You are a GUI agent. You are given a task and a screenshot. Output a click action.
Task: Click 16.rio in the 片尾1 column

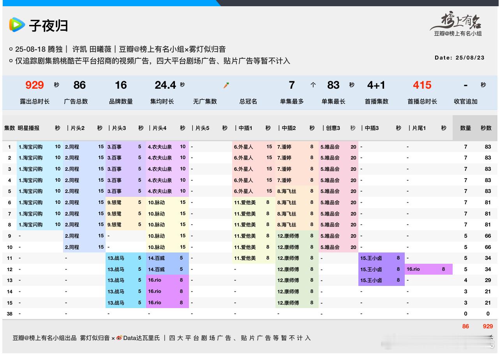coord(413,269)
